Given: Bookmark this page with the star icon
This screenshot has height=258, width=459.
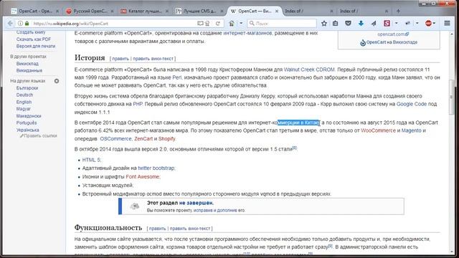Looking at the screenshot, I should tap(324, 24).
